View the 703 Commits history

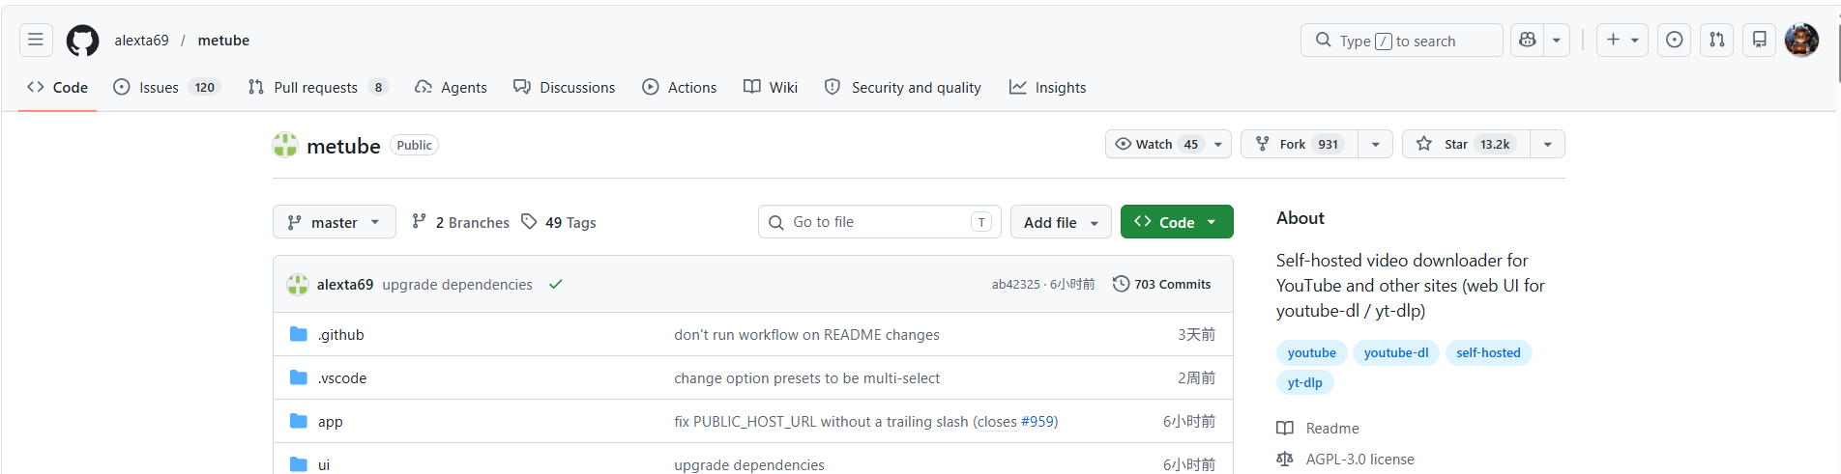click(x=1161, y=285)
